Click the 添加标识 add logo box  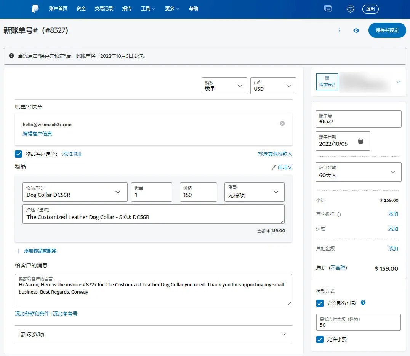pyautogui.click(x=327, y=82)
